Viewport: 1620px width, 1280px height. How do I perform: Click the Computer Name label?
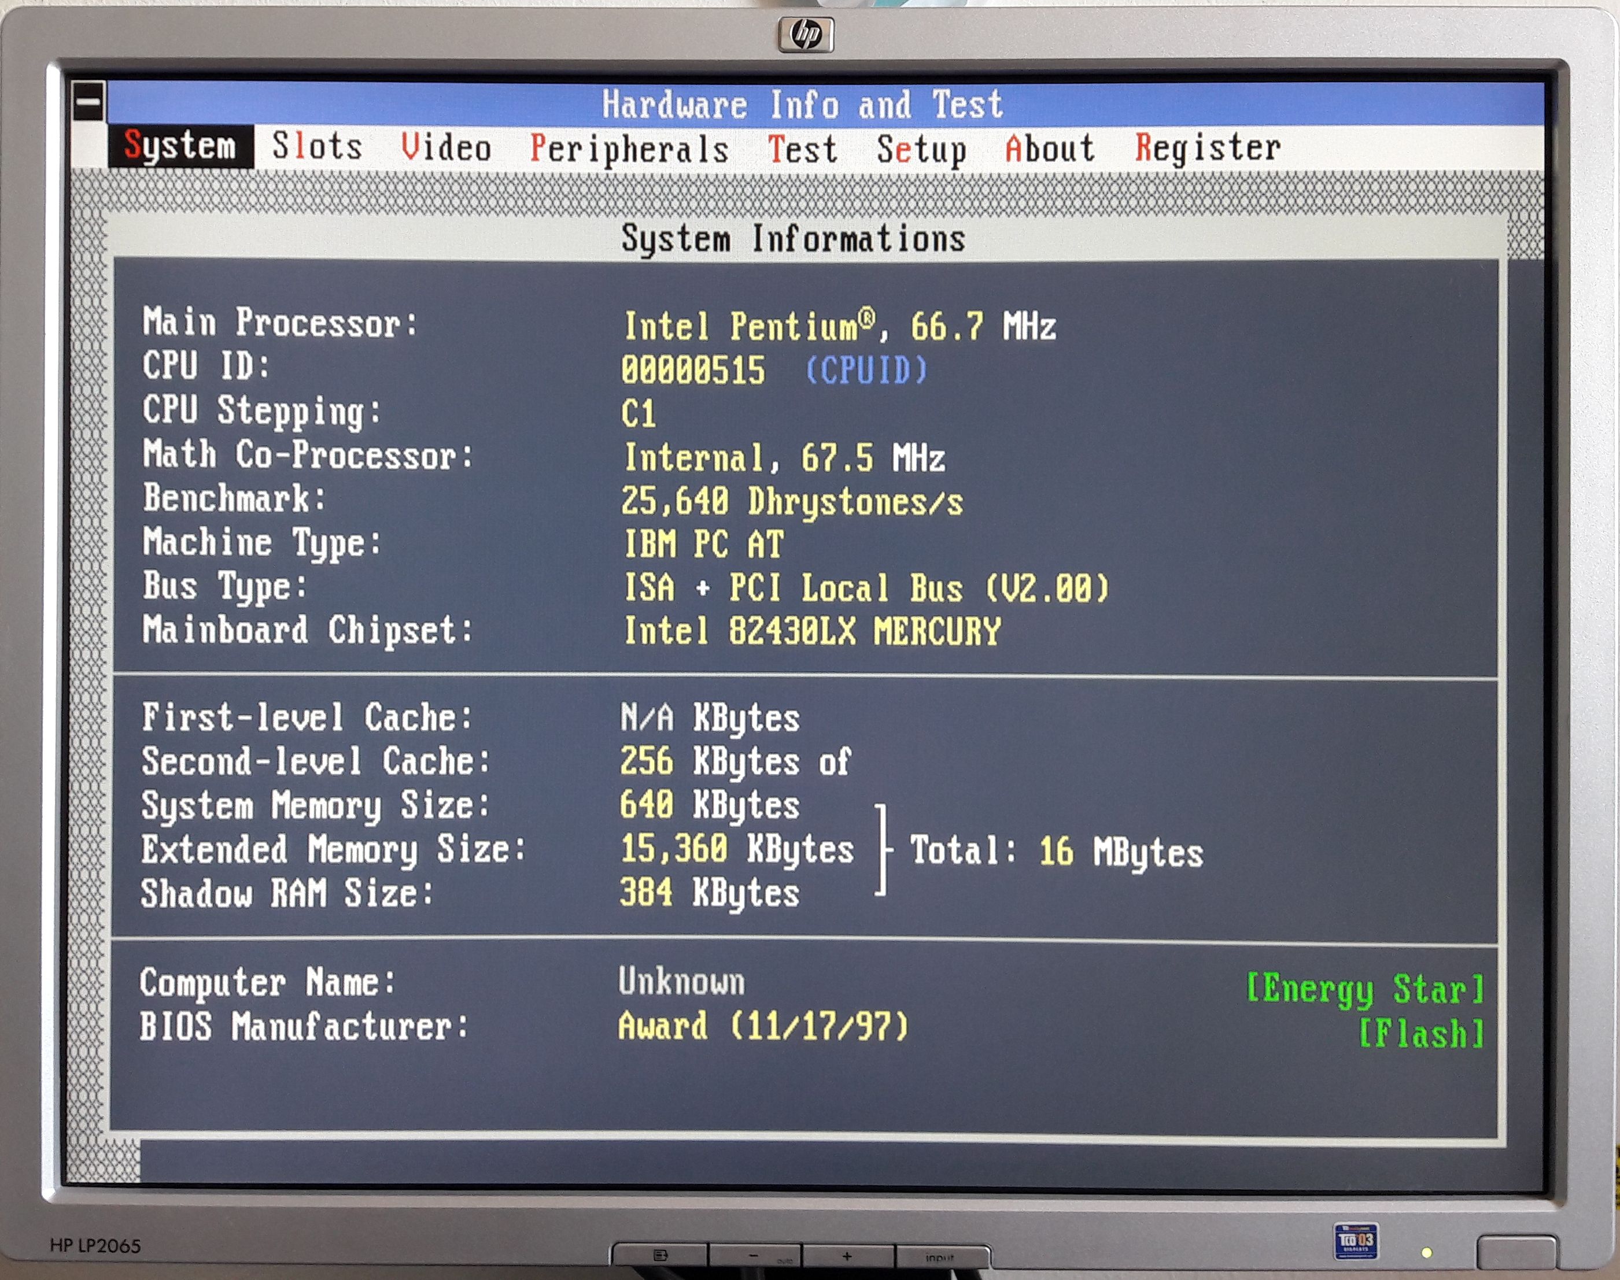[x=268, y=982]
